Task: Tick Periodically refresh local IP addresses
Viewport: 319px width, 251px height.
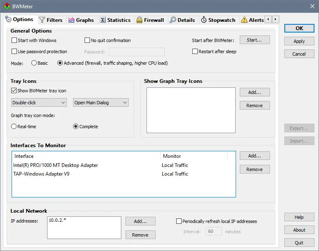Action: (x=179, y=221)
